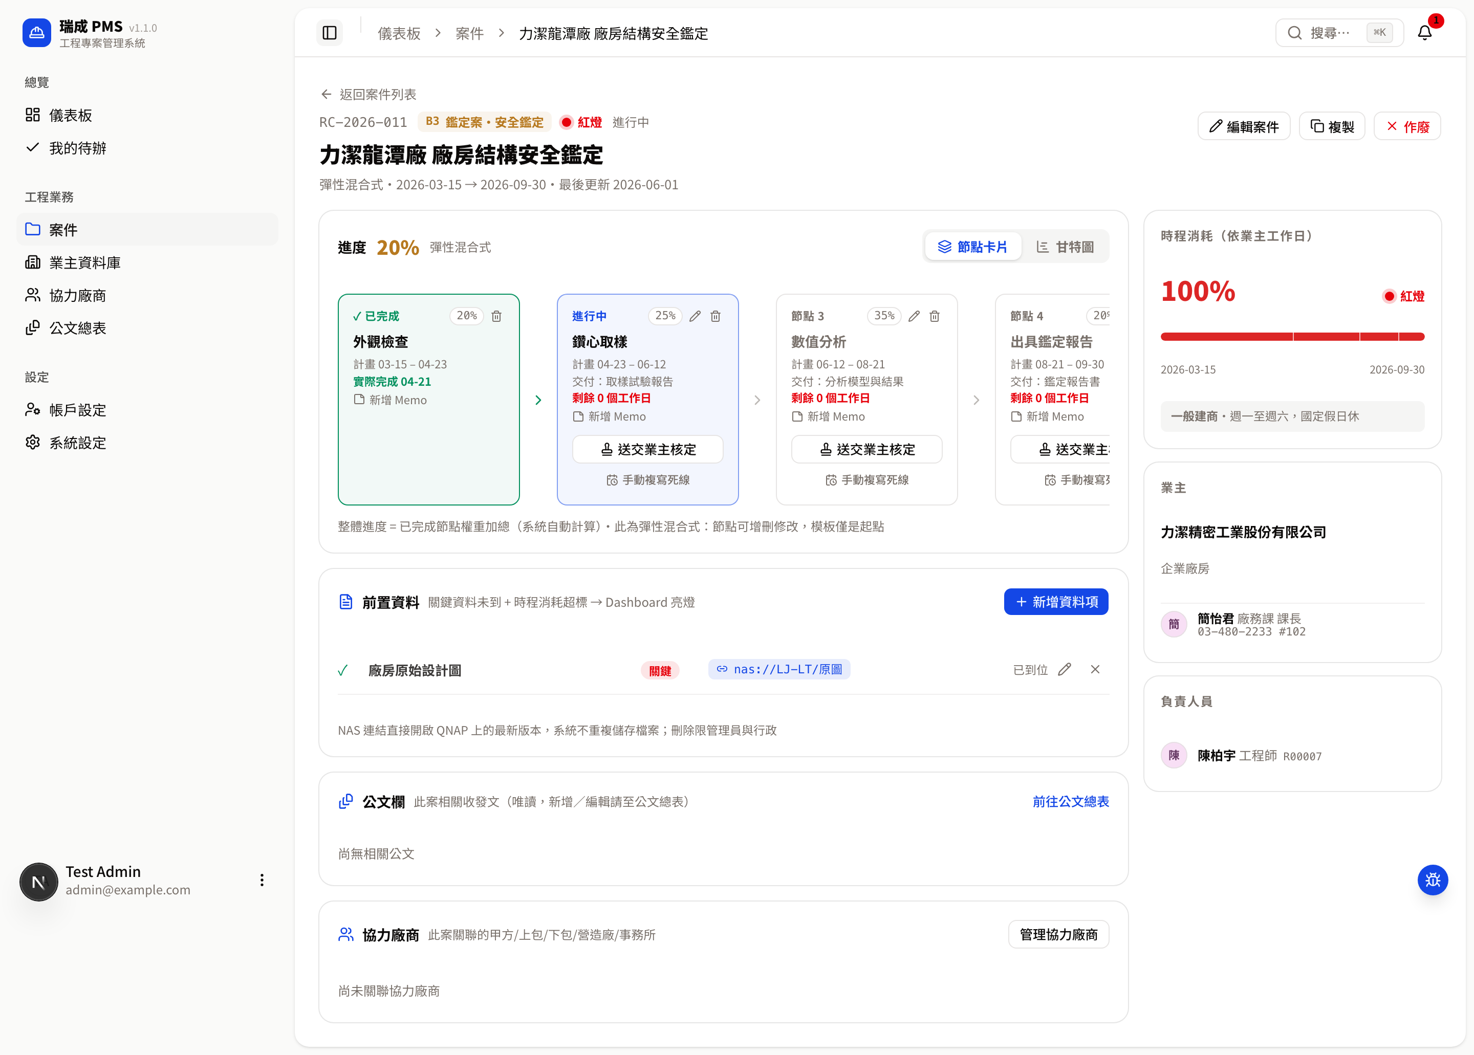Open the nas://LJ-LT/原圖 link
The image size is (1474, 1055).
(x=779, y=669)
